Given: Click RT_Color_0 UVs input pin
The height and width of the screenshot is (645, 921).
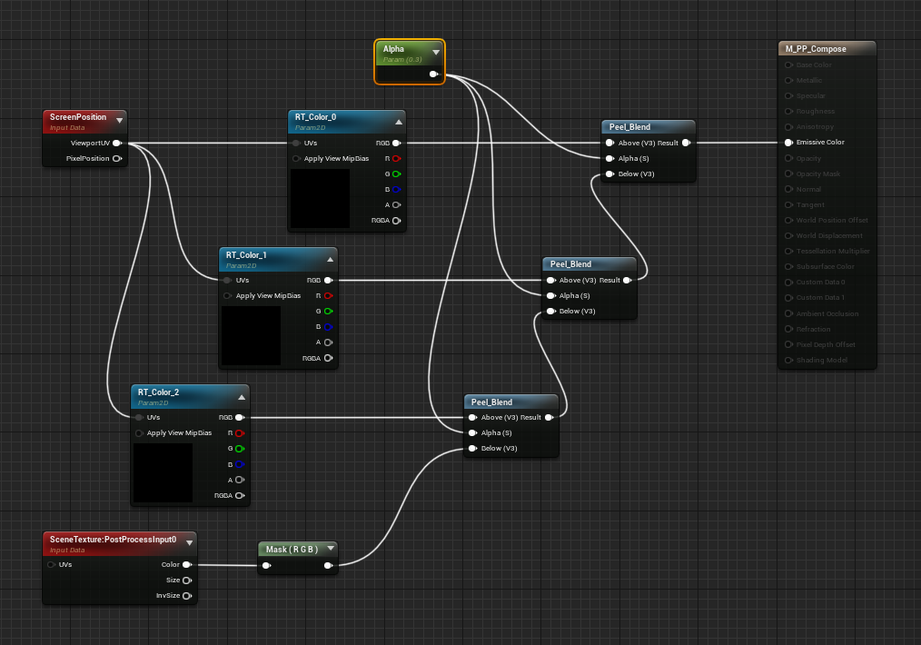Looking at the screenshot, I should (296, 143).
